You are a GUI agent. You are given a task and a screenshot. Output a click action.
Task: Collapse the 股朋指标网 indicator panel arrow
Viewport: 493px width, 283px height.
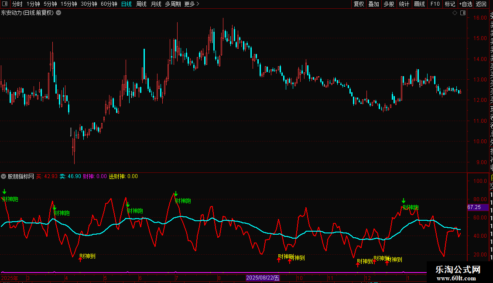pos(3,176)
